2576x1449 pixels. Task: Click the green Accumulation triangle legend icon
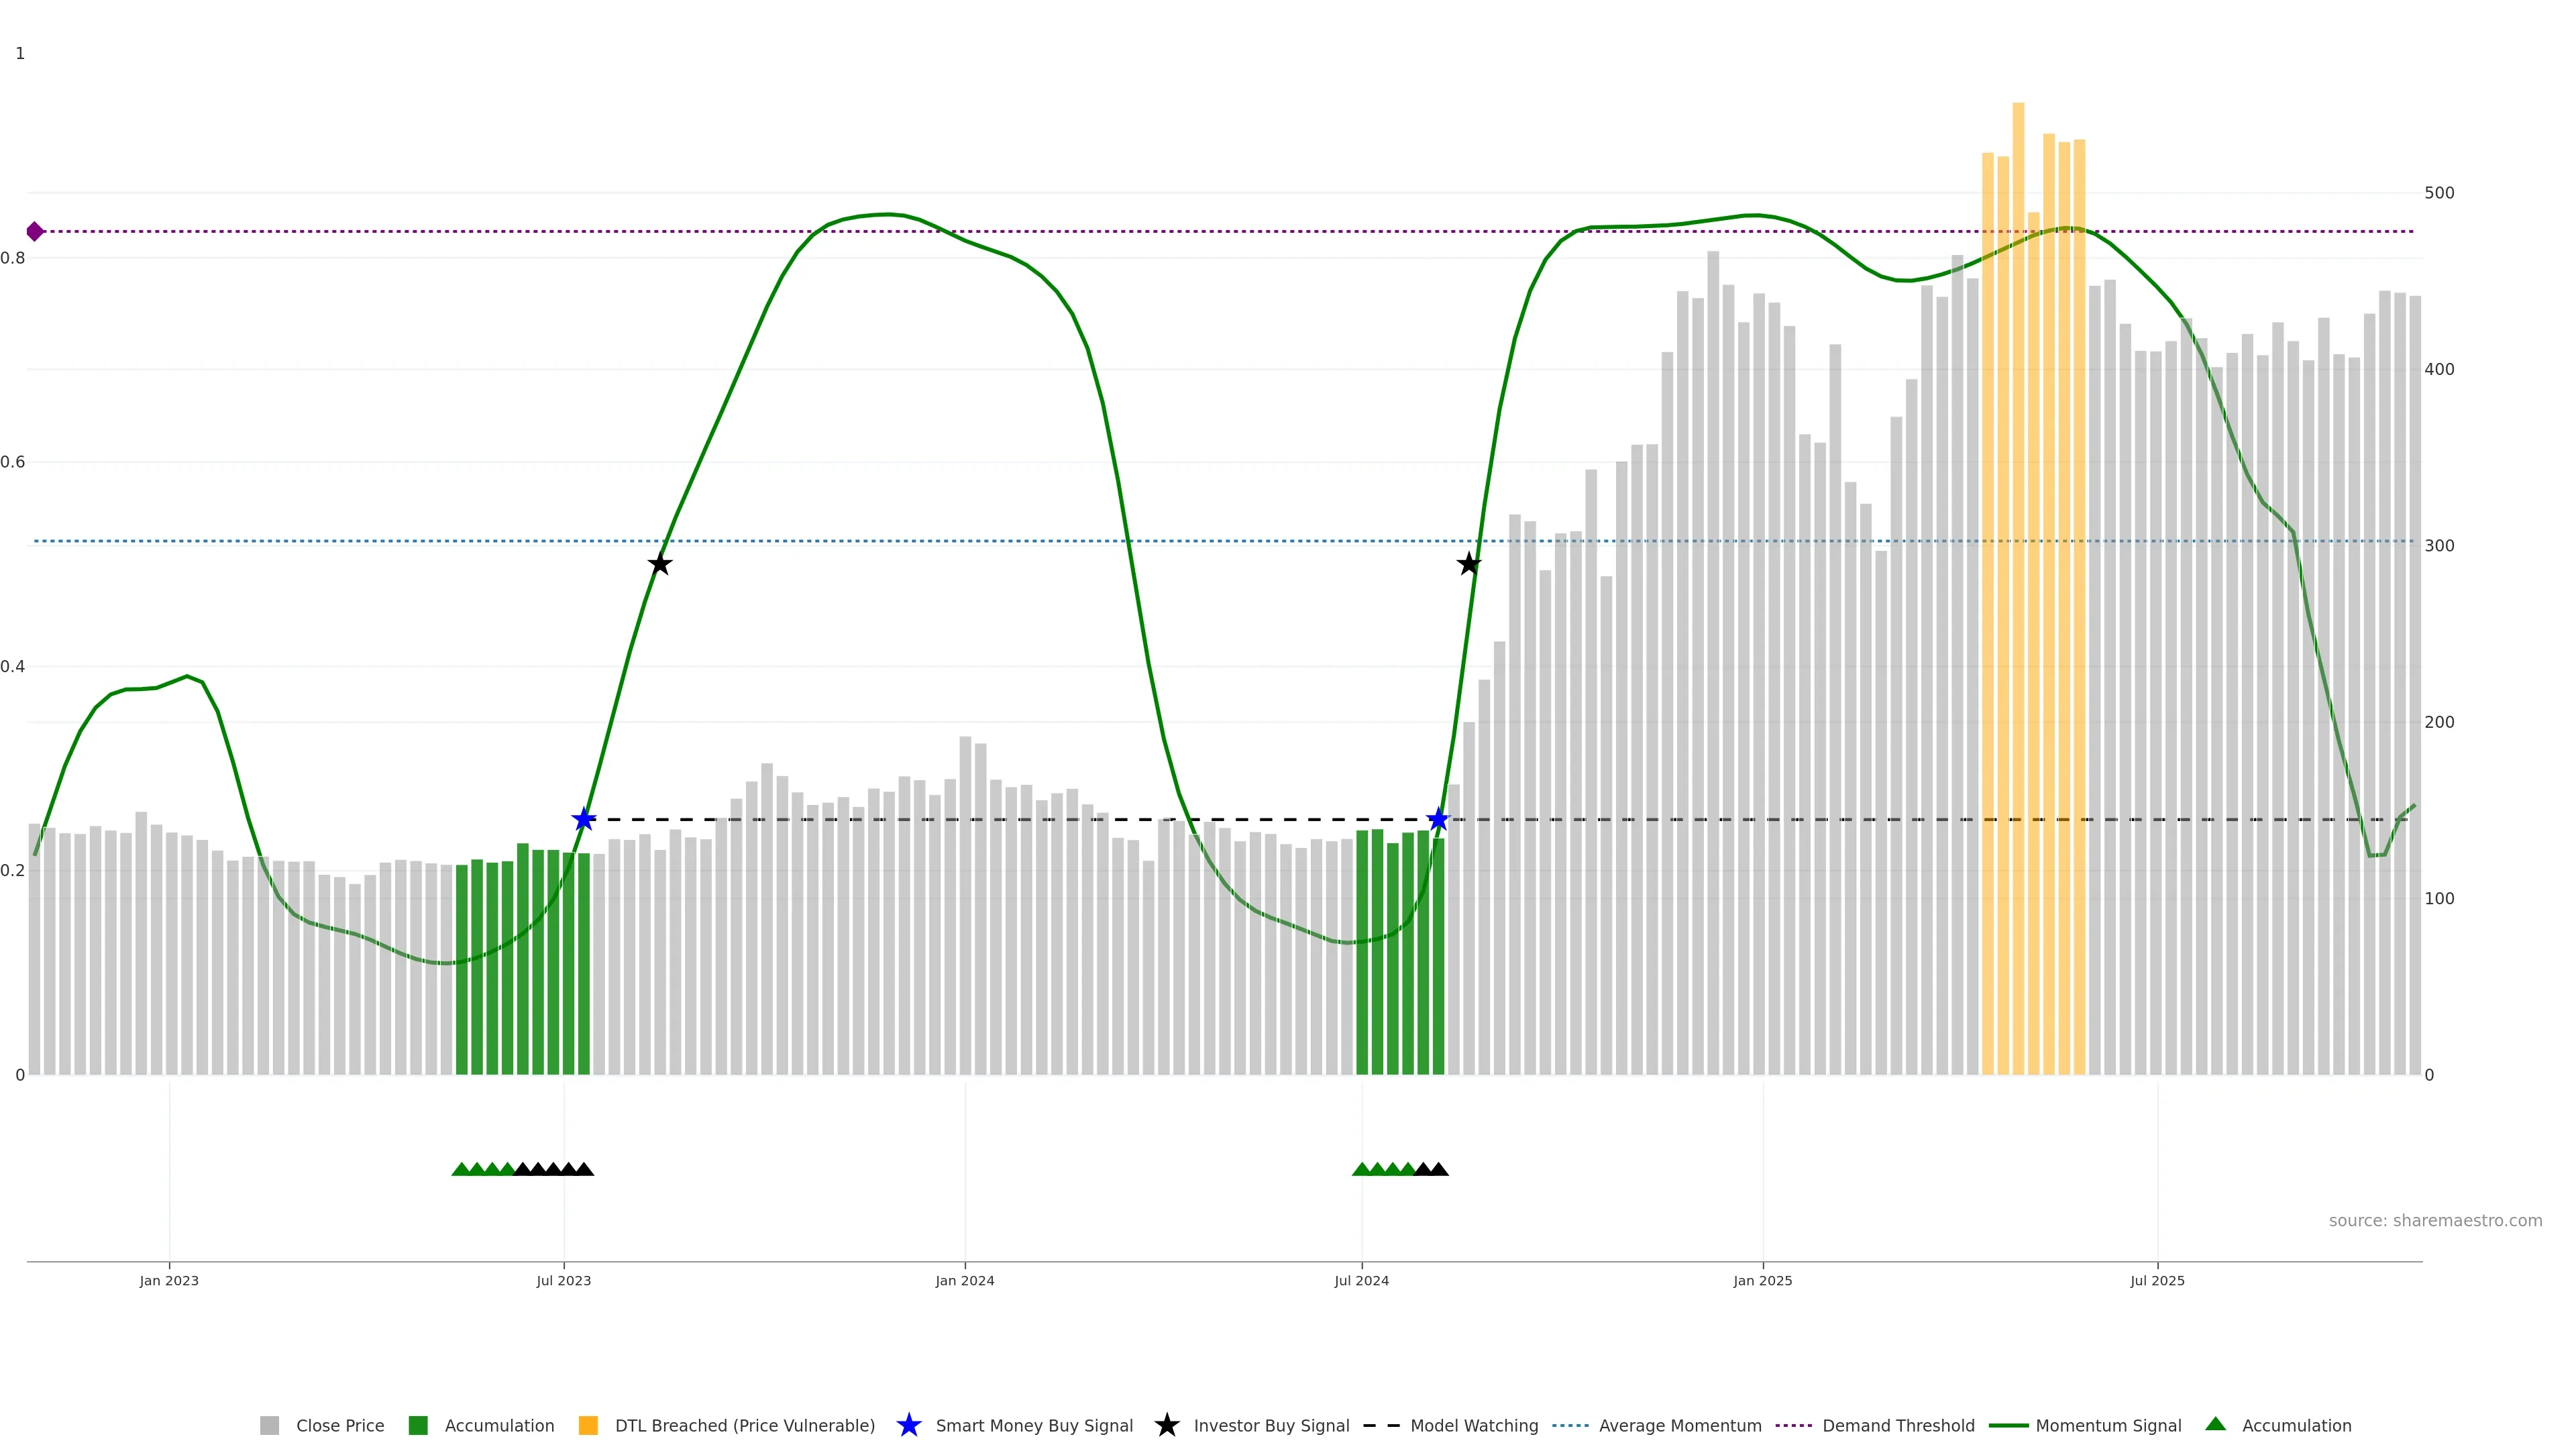2215,1425
